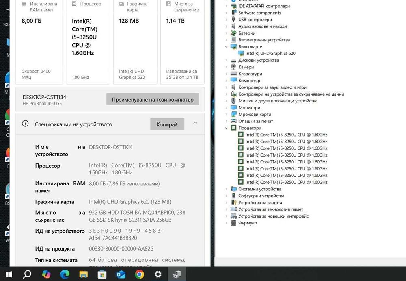Screen dimensions: 406x281
Task: Click the Биометрични устройства fingerprint icon
Action: click(233, 40)
